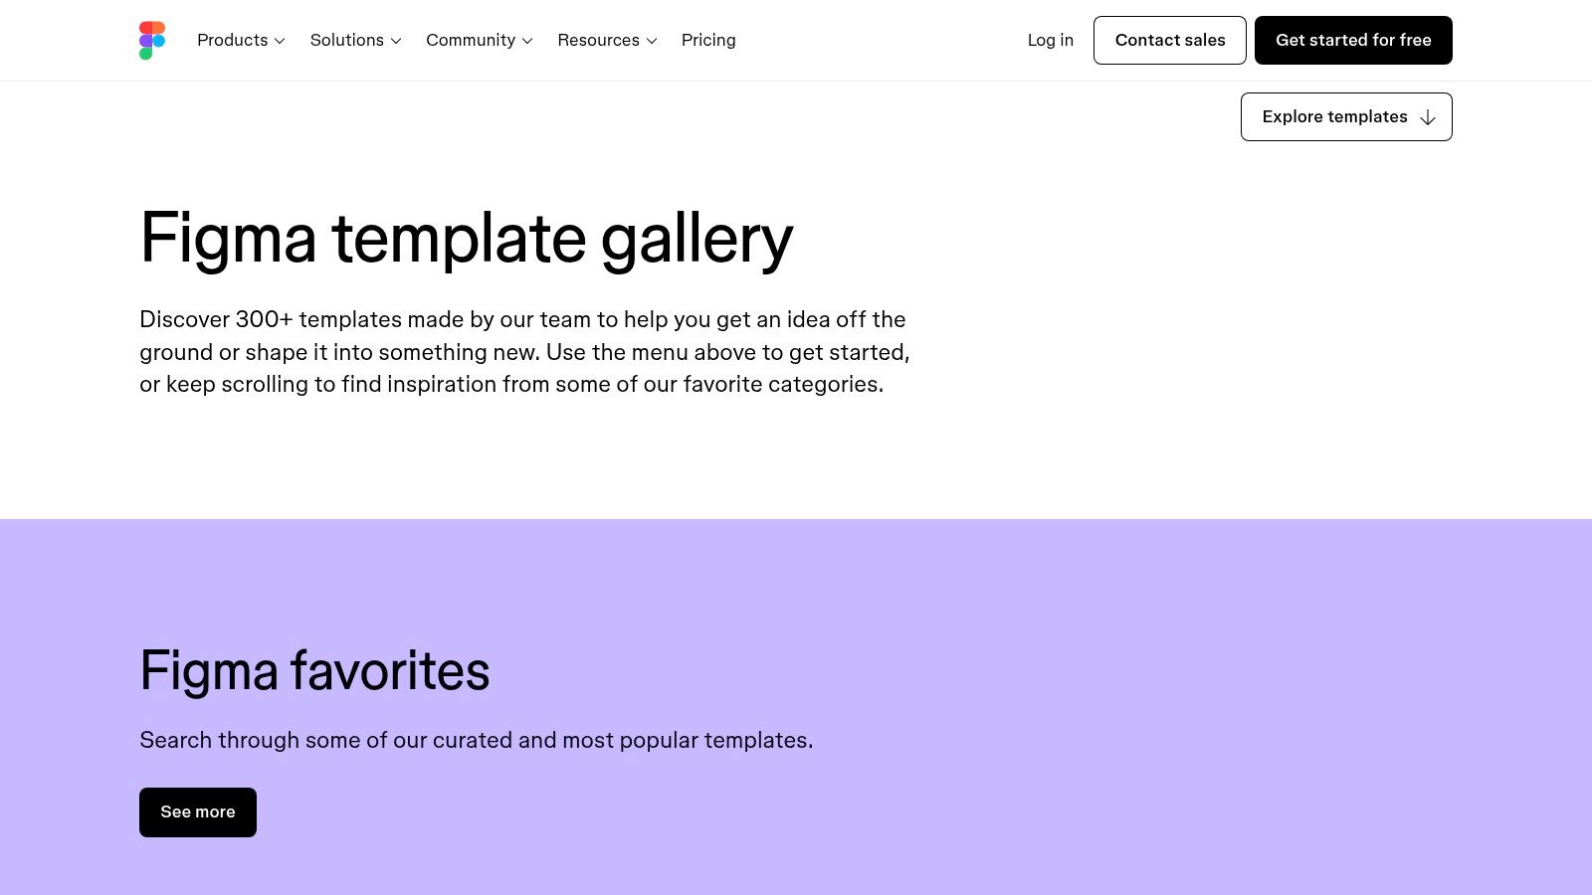Image resolution: width=1592 pixels, height=895 pixels.
Task: Click the down arrow inside Explore templates
Action: point(1428,116)
